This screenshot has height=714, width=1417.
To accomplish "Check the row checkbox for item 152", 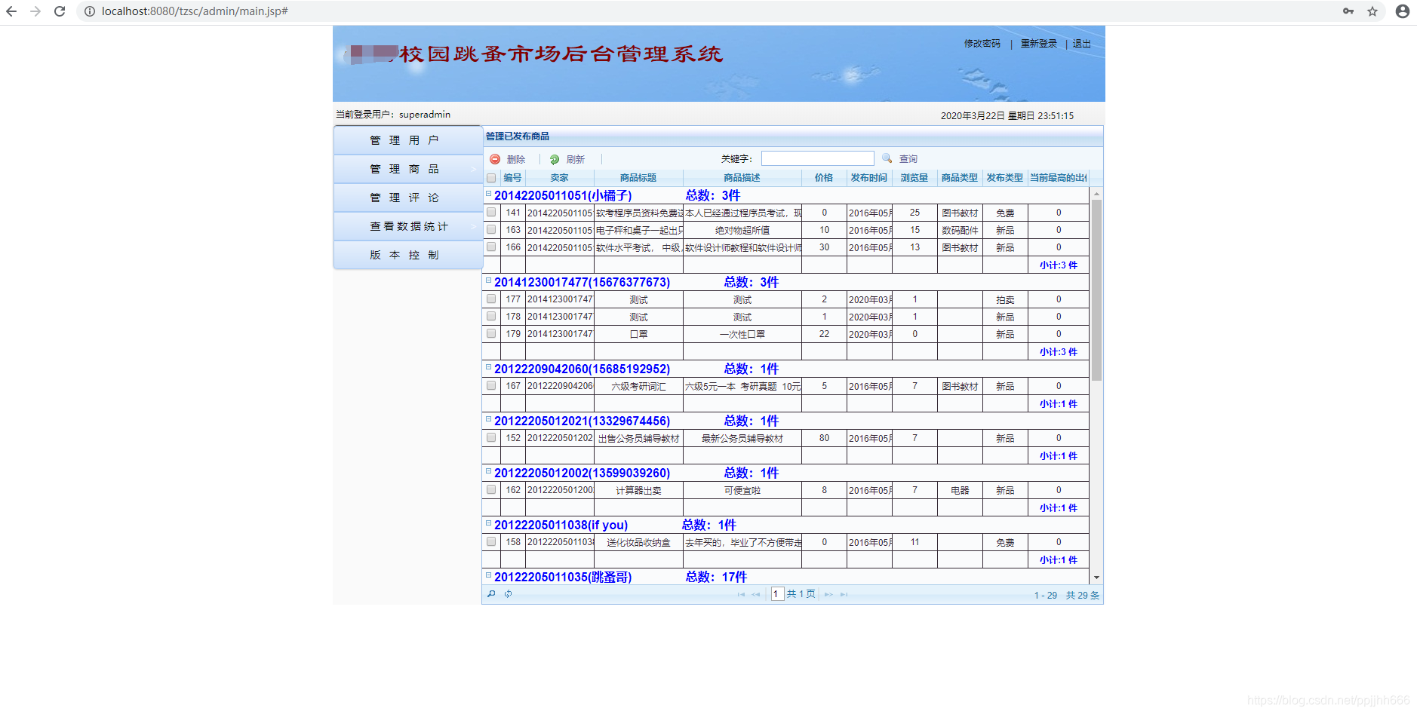I will (491, 438).
